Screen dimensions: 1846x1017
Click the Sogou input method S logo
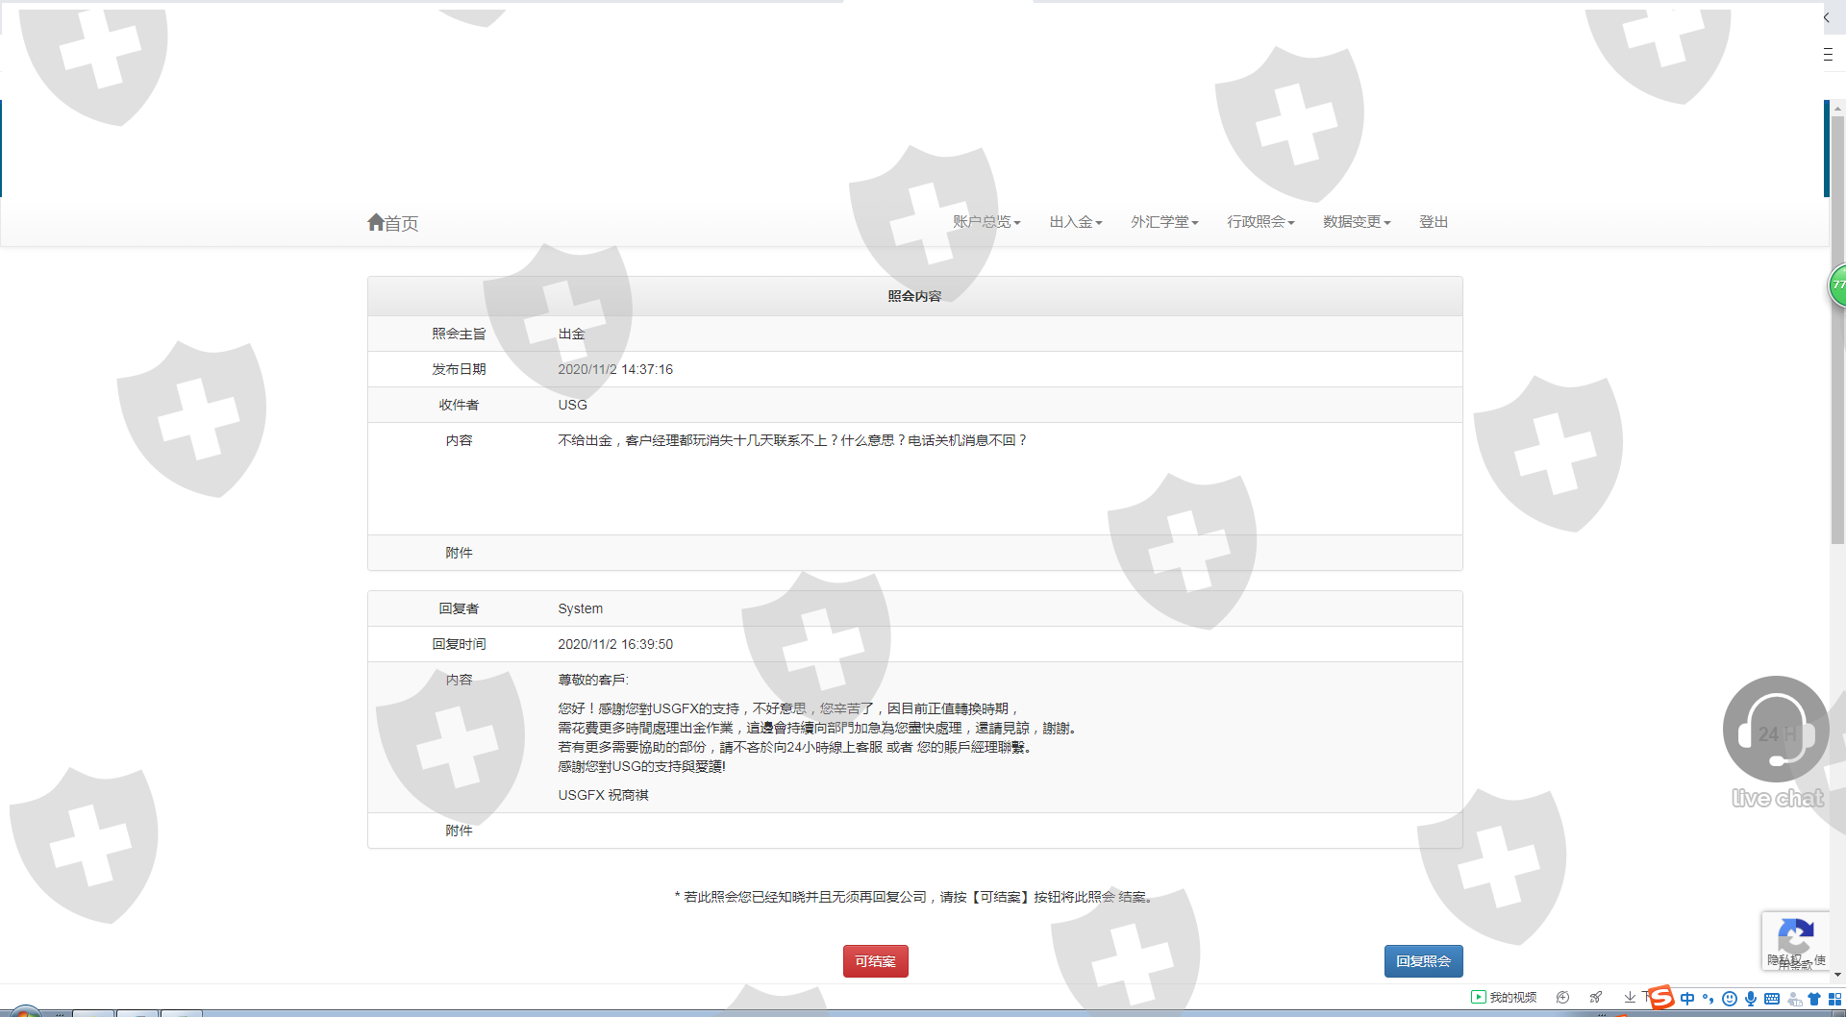click(x=1660, y=998)
